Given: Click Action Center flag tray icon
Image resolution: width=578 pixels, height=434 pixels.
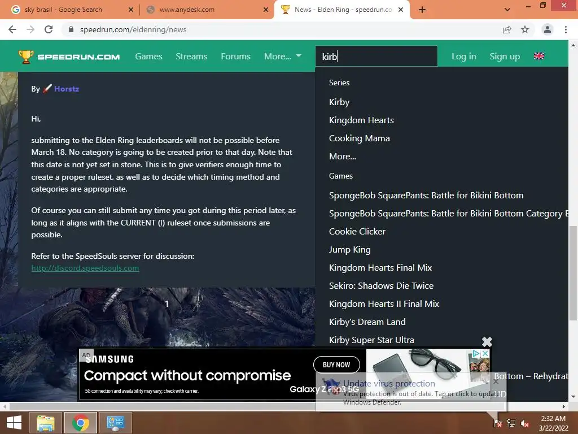Looking at the screenshot, I should 498,423.
